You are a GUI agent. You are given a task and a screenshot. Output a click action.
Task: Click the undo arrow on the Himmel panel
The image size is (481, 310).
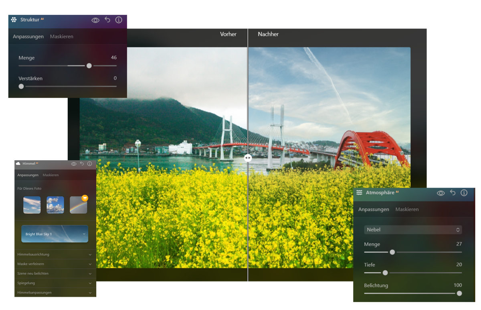[82, 163]
